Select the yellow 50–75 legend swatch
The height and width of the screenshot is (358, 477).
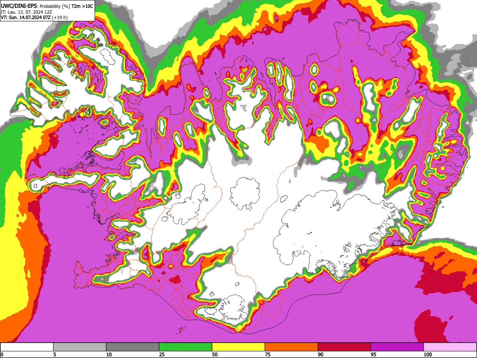pyautogui.click(x=239, y=347)
